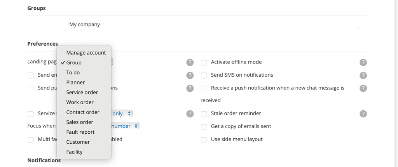
Task: Enable the Activate offline mode checkbox
Action: coord(204,62)
